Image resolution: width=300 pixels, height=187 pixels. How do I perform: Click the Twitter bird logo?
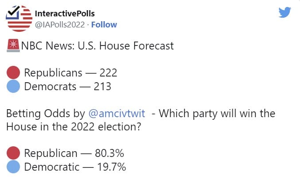[x=284, y=13]
